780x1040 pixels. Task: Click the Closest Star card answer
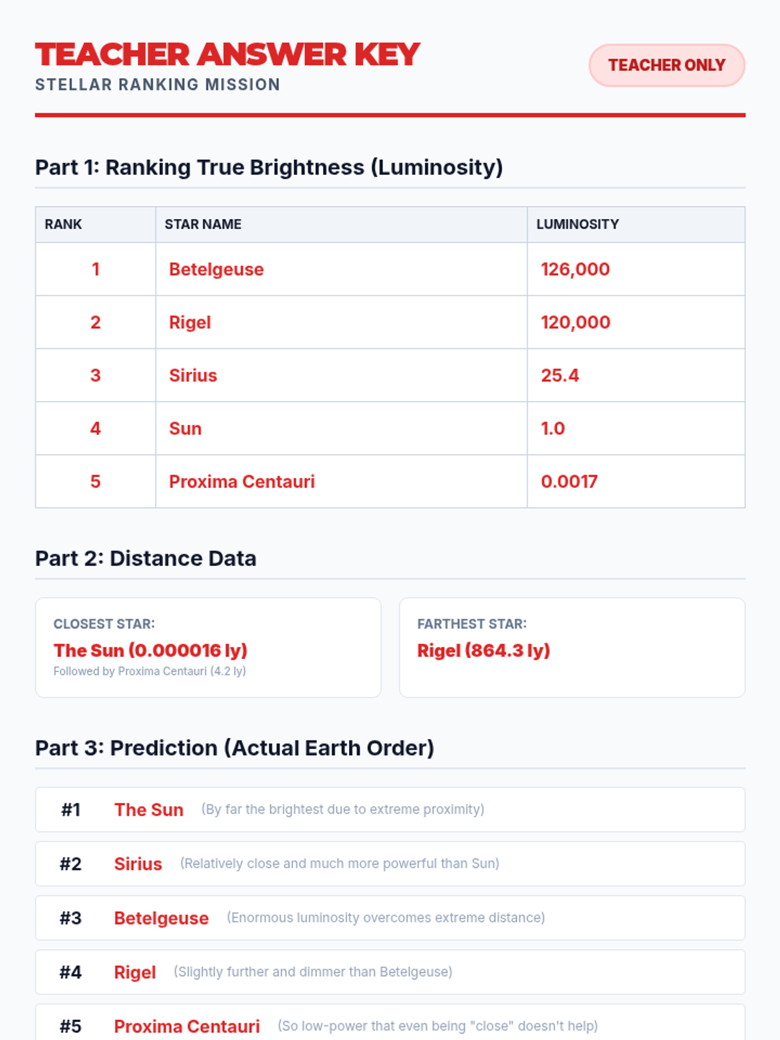150,651
